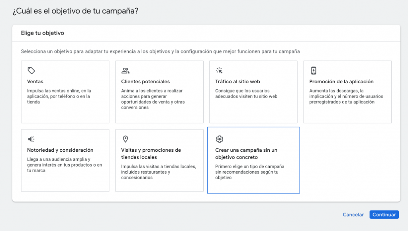
Task: Click the campaign objective question title
Action: click(x=76, y=12)
